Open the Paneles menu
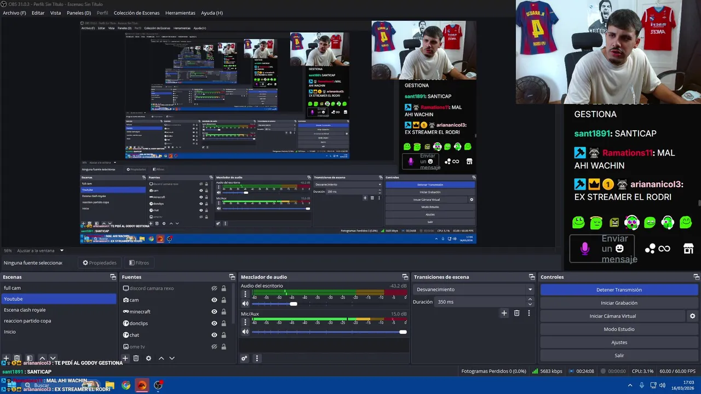This screenshot has width=701, height=394. pos(79,13)
